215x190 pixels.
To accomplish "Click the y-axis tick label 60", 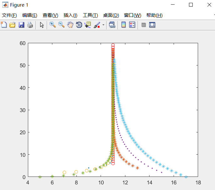I will point(23,43).
